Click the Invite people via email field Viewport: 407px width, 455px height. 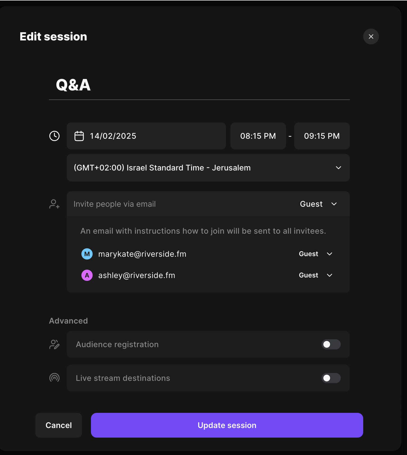[180, 204]
